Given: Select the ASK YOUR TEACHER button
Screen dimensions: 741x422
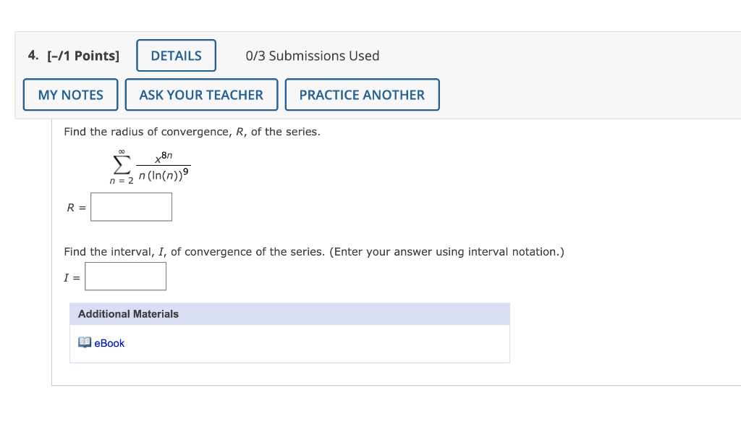Looking at the screenshot, I should 201,95.
